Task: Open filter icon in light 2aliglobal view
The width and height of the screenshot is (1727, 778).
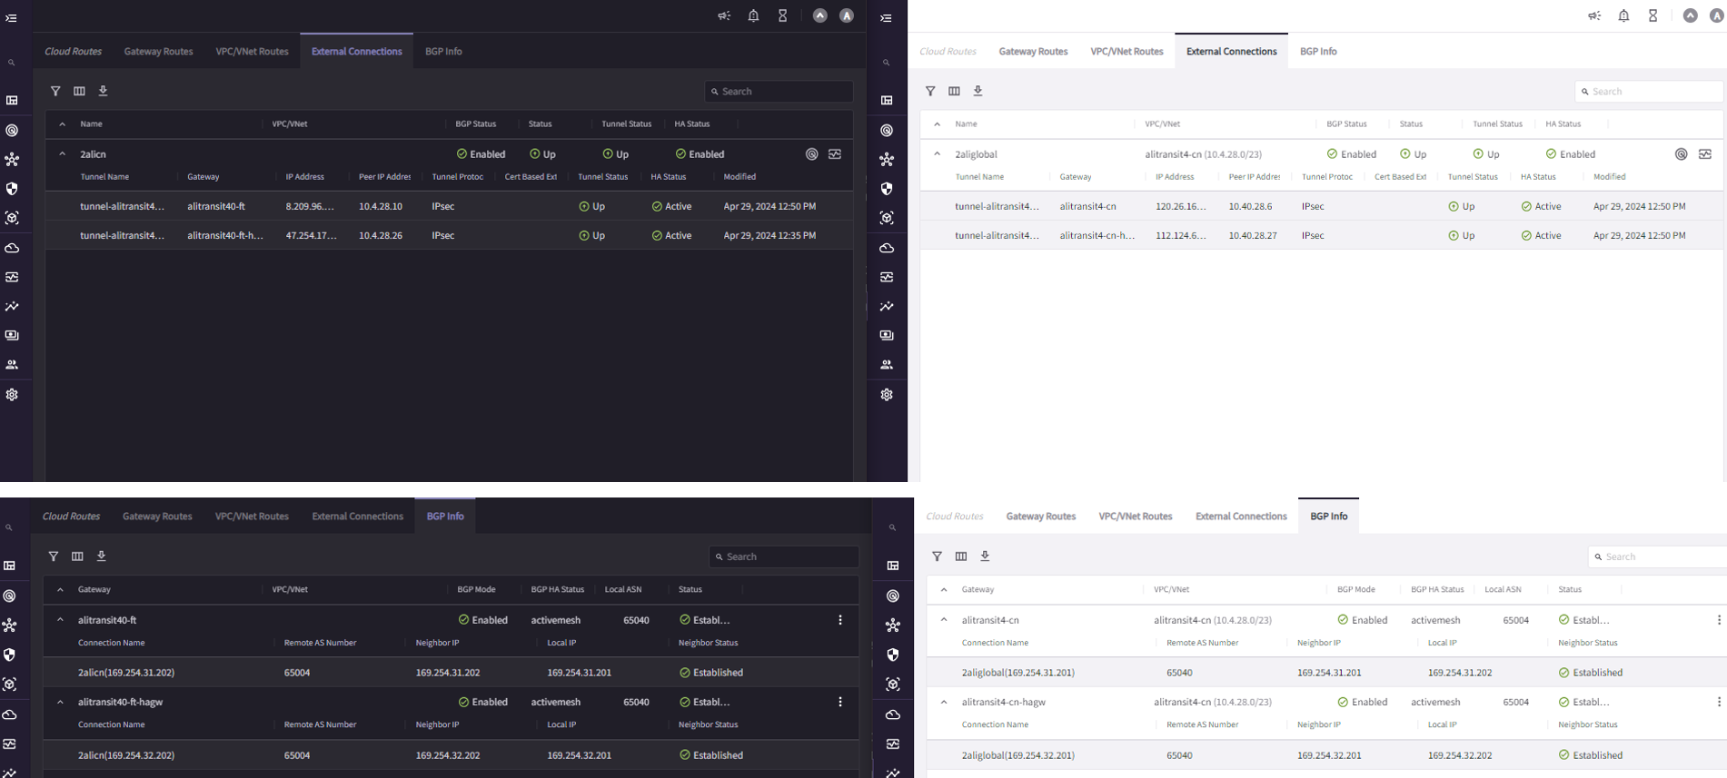Action: coord(930,91)
